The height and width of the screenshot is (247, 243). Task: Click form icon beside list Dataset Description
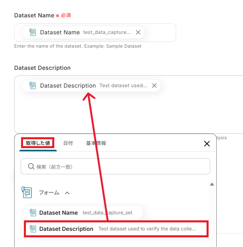(33, 229)
